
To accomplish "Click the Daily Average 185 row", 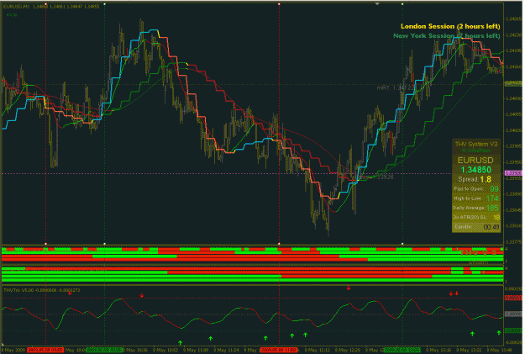I will (475, 209).
